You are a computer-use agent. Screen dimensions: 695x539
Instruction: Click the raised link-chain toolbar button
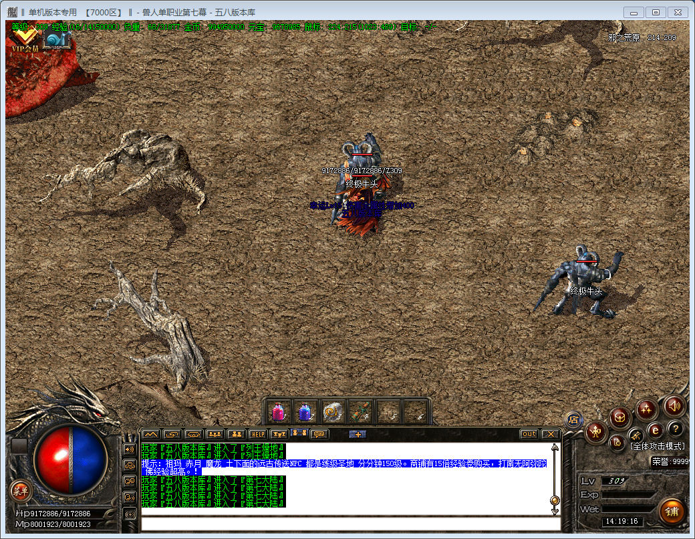tap(299, 433)
